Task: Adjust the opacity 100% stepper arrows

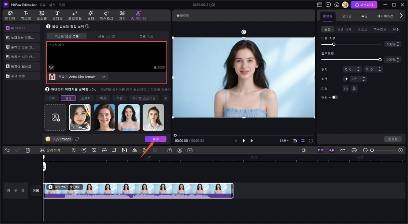Action: [x=398, y=60]
